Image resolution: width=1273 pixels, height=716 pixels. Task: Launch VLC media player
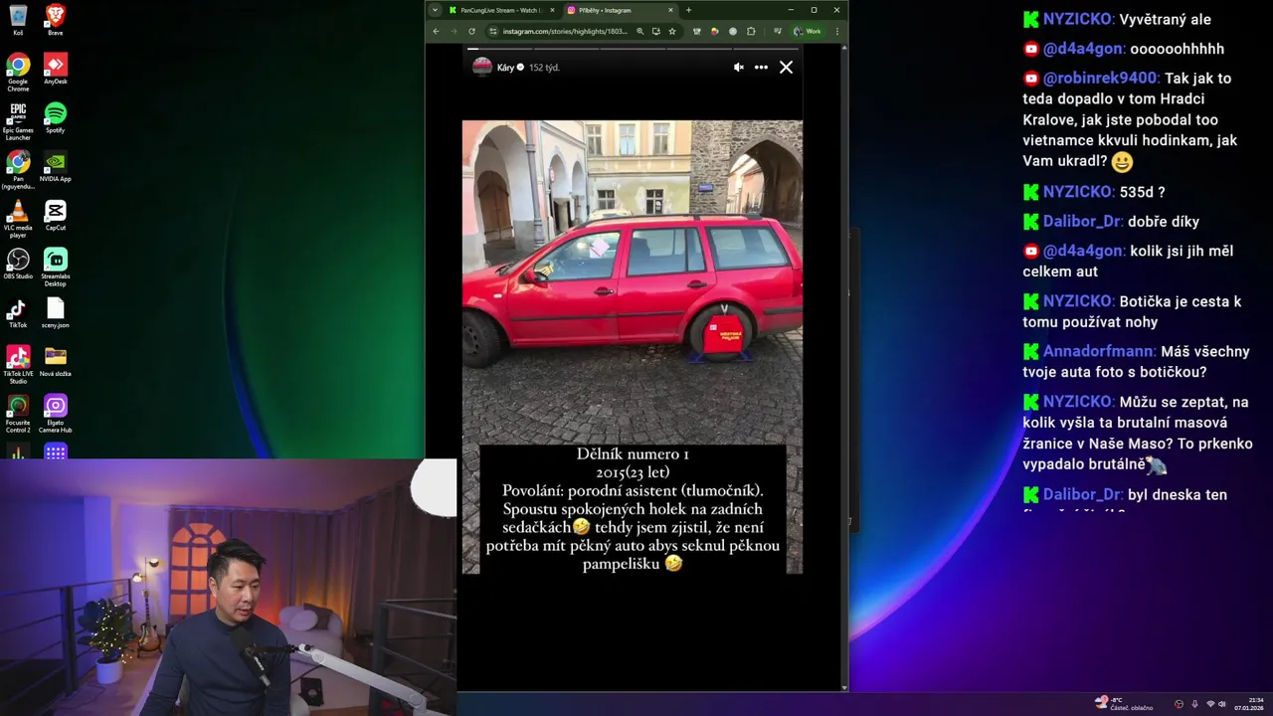pyautogui.click(x=18, y=219)
